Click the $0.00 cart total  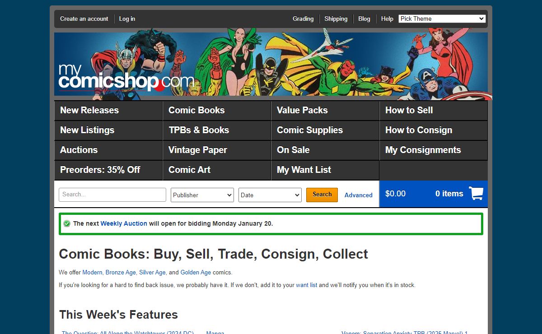point(395,194)
